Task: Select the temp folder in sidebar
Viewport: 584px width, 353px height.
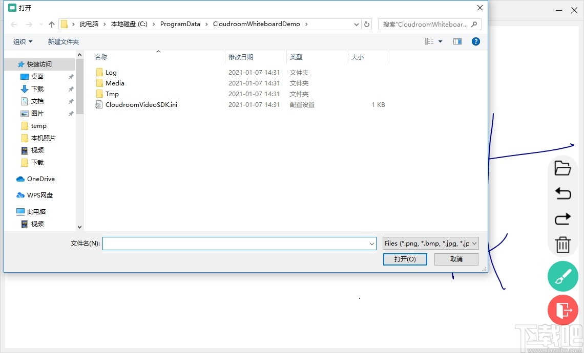Action: (38, 126)
